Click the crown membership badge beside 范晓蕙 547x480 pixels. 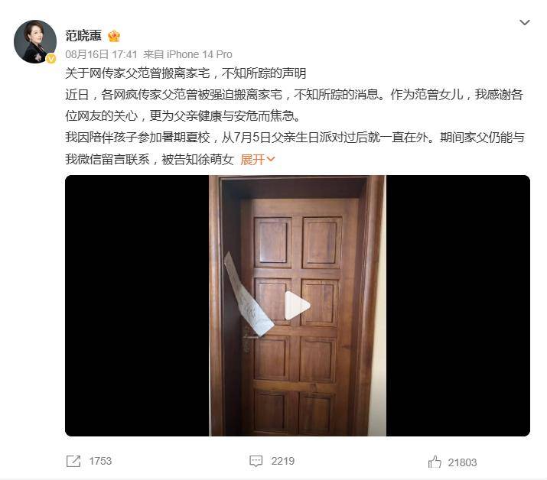click(114, 36)
